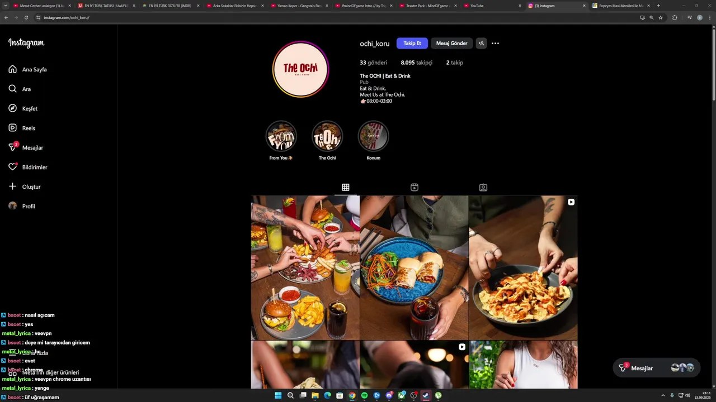Switch to EN İYİ TÜRK TATLISI tab
Image resolution: width=716 pixels, height=402 pixels.
click(107, 6)
